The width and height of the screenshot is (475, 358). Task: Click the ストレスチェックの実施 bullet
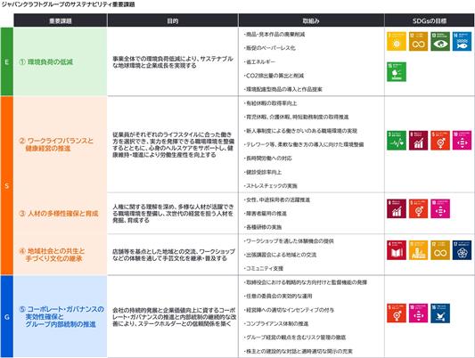click(271, 185)
